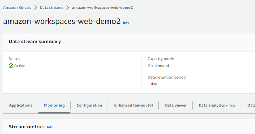This screenshot has width=255, height=134.
Task: Open Info link next to Stream metrics
Action: [50, 127]
